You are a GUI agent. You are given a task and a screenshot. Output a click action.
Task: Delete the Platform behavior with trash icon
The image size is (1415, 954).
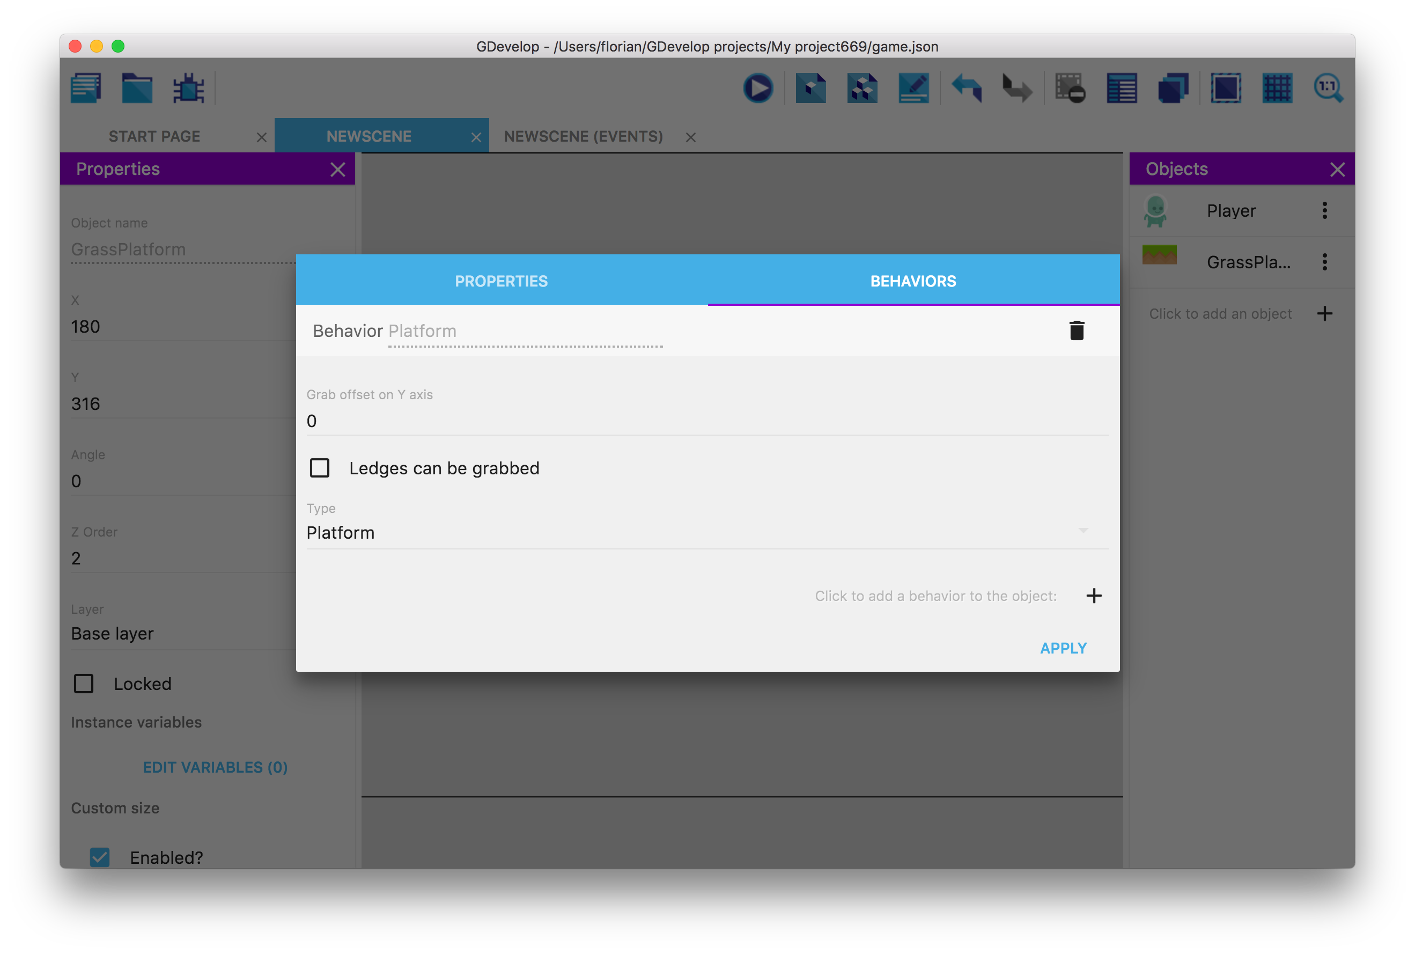(1077, 331)
